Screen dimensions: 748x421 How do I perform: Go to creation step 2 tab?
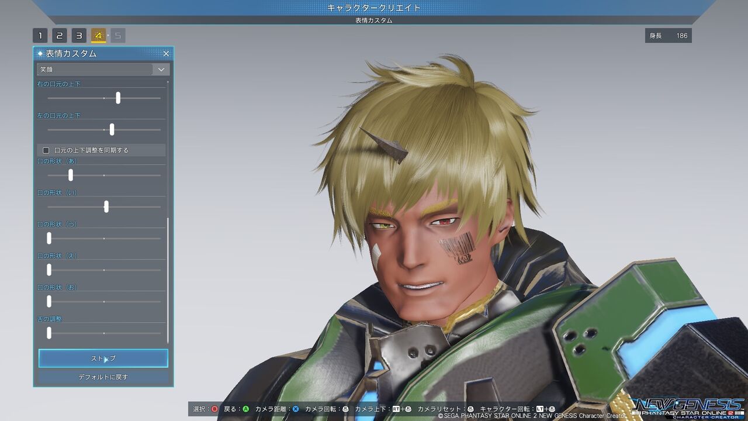[x=60, y=36]
